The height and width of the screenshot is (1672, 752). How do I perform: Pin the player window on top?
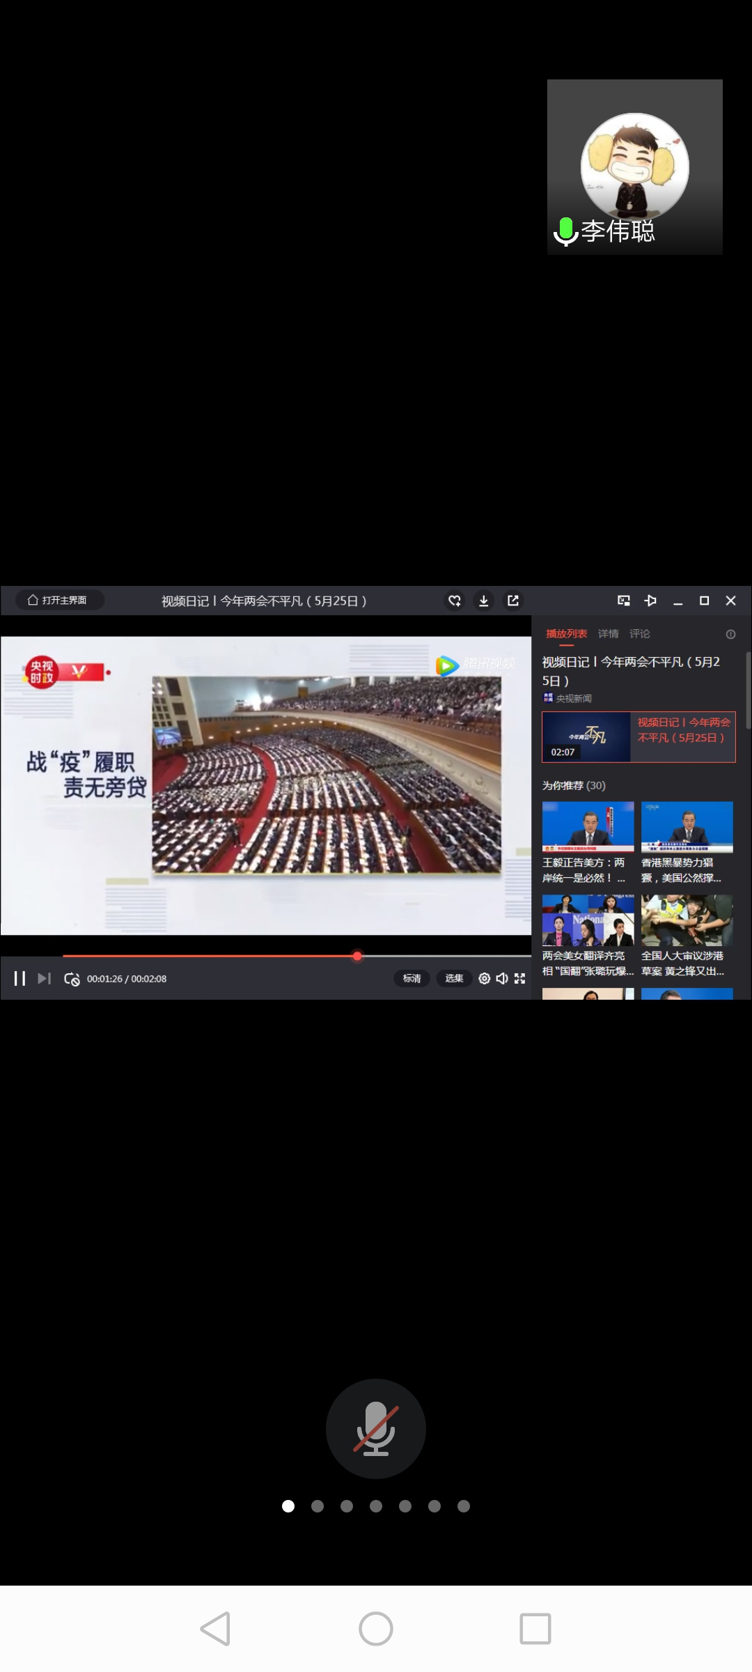point(650,601)
